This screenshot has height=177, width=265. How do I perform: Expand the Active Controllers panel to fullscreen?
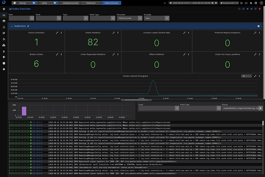pos(57,33)
